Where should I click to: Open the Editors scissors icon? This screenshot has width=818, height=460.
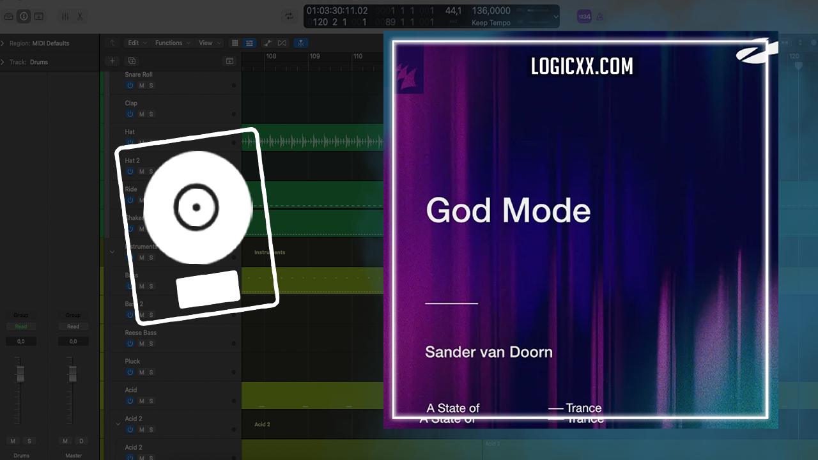pos(80,16)
